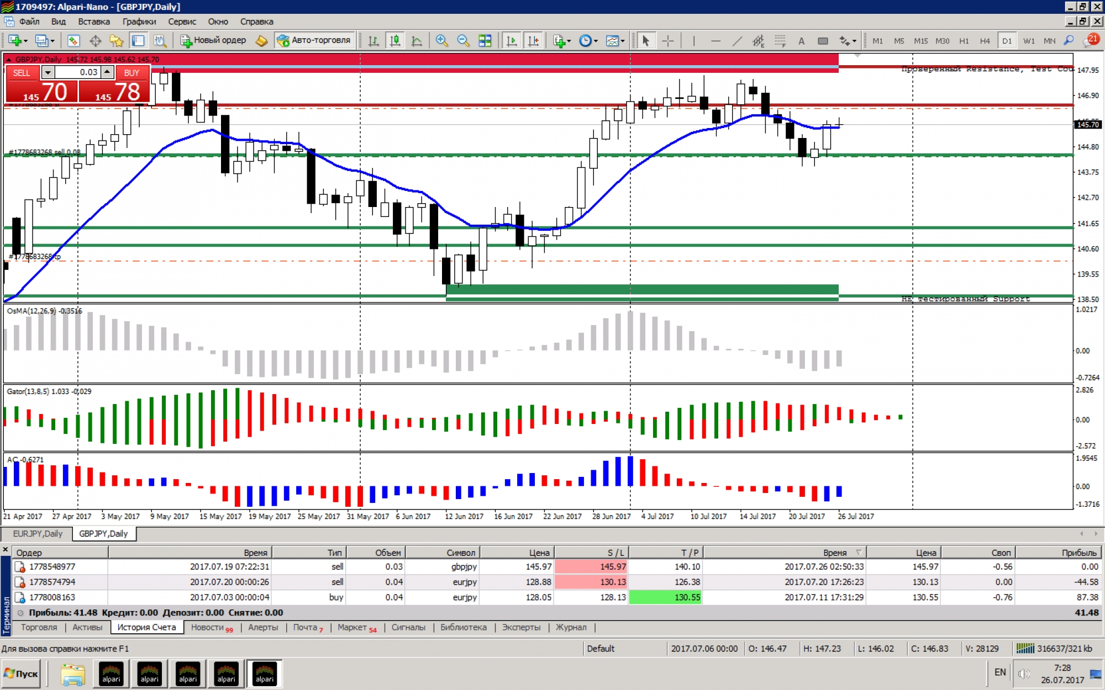The height and width of the screenshot is (690, 1105).
Task: Open the Сервис menu
Action: pyautogui.click(x=182, y=22)
